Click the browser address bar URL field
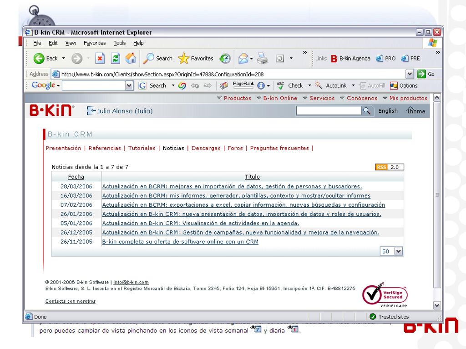The image size is (466, 349). pos(229,74)
